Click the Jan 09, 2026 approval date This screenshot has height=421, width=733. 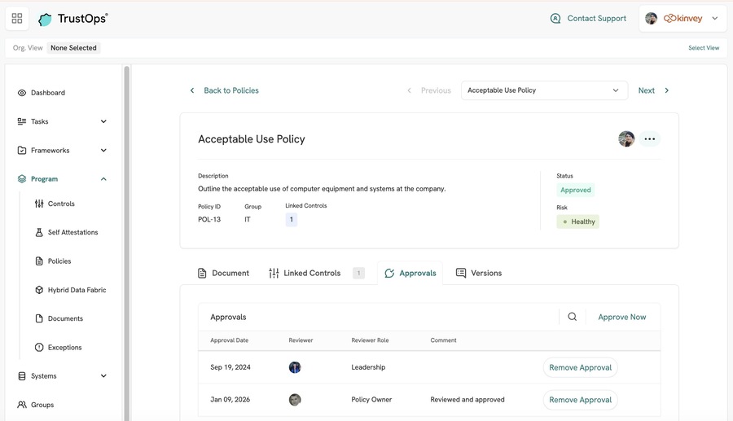pyautogui.click(x=230, y=400)
